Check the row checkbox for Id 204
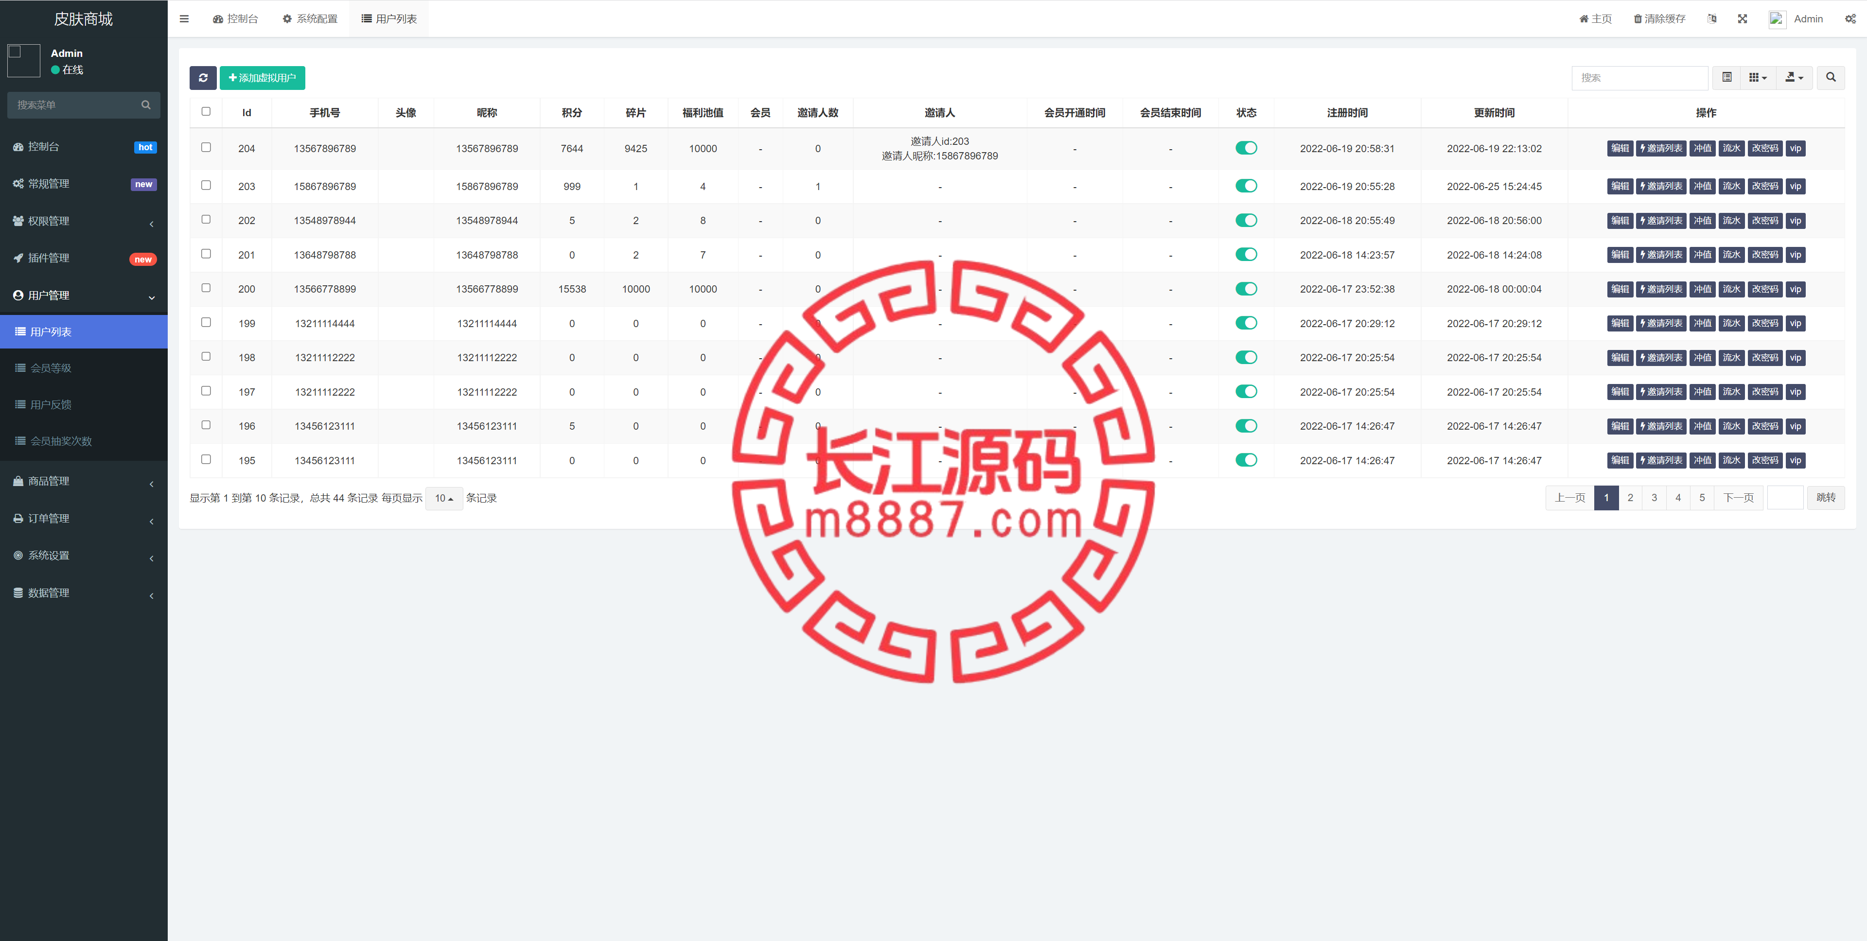Viewport: 1867px width, 941px height. (x=206, y=147)
